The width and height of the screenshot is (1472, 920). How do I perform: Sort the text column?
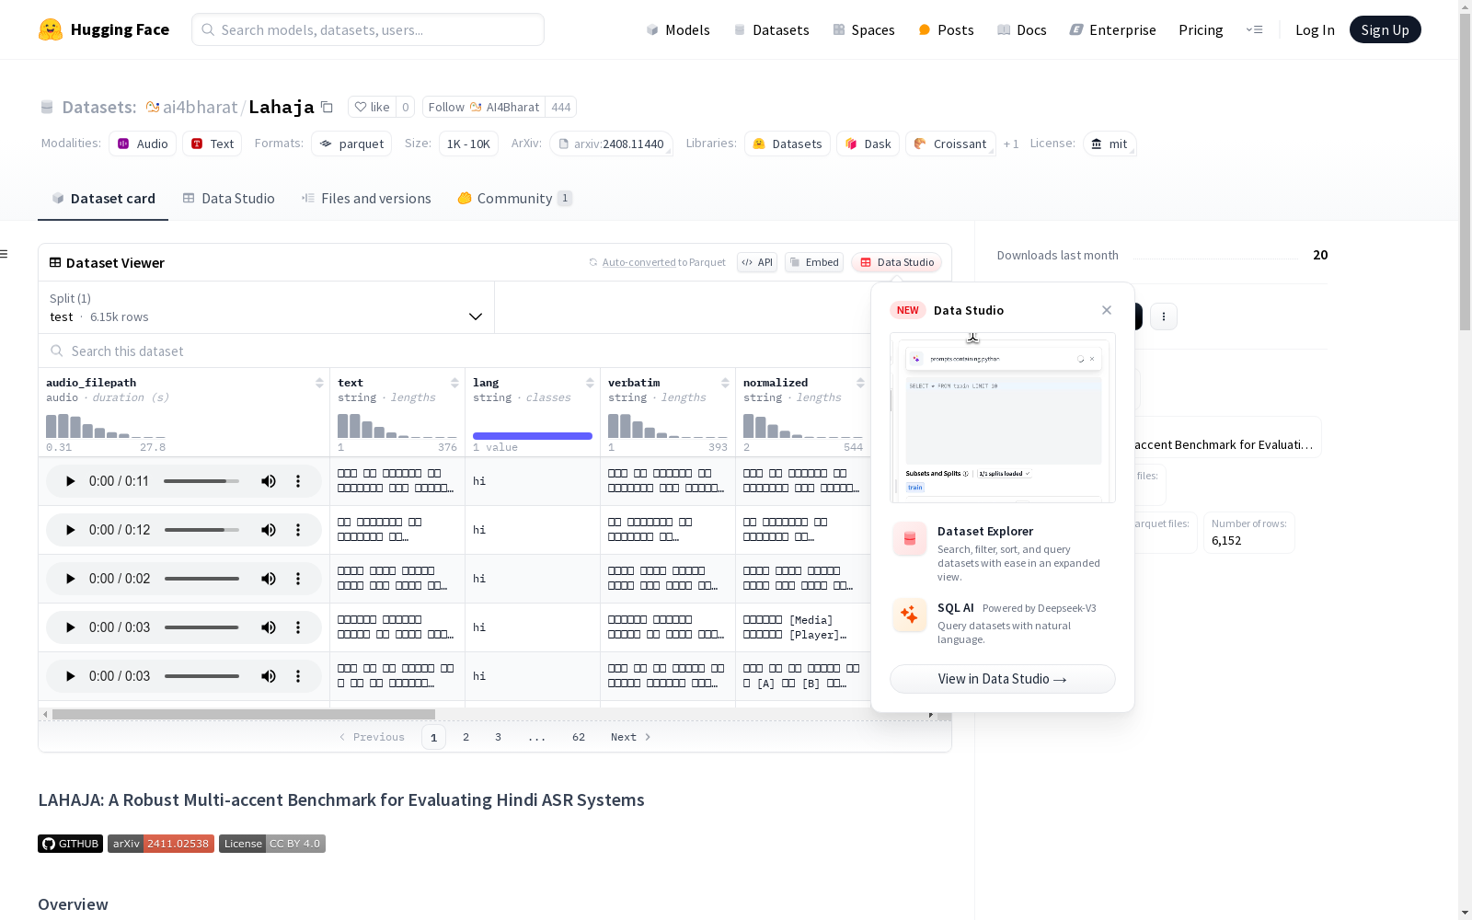454,383
